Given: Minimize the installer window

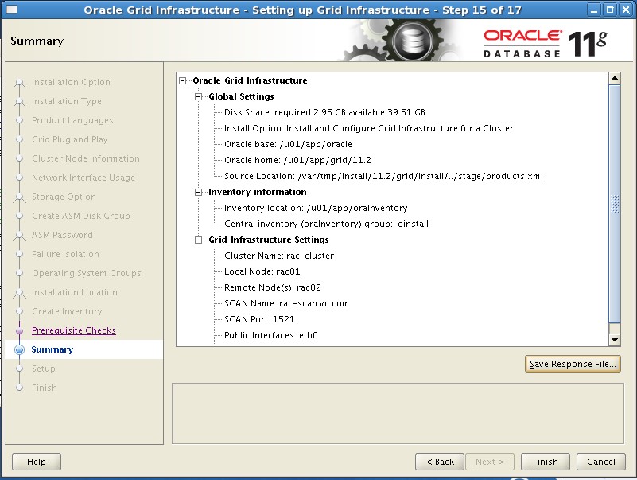Looking at the screenshot, I should point(593,10).
